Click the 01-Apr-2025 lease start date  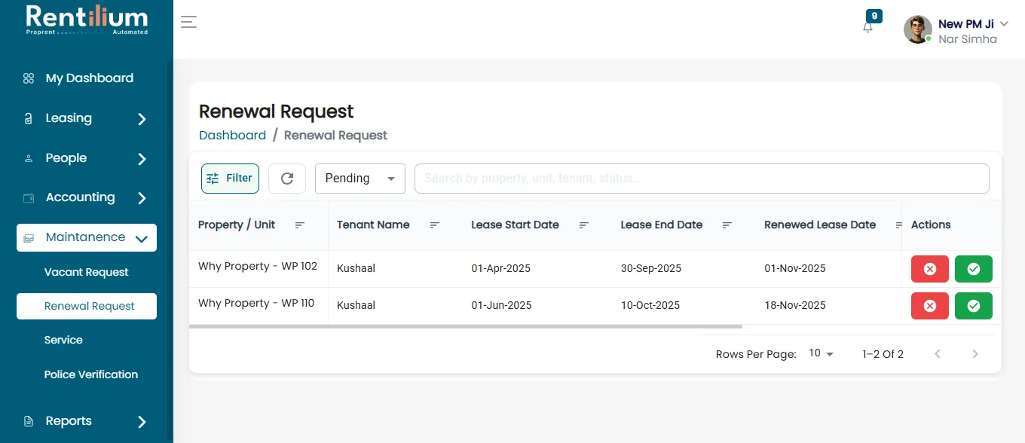(501, 269)
